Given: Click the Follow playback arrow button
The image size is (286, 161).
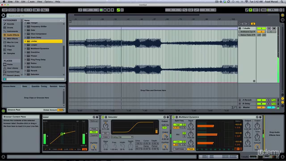Looking at the screenshot, I should point(80,10).
